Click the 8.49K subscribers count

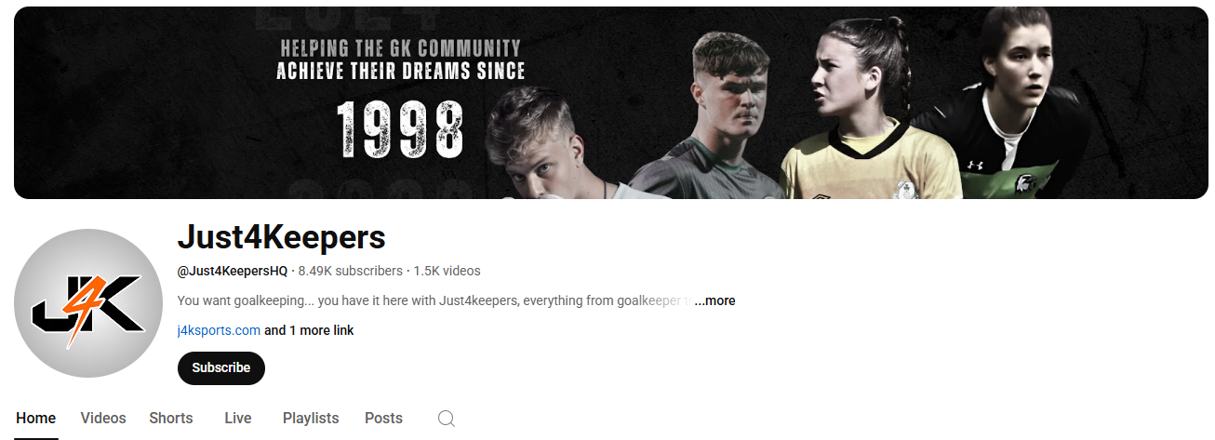tap(351, 271)
